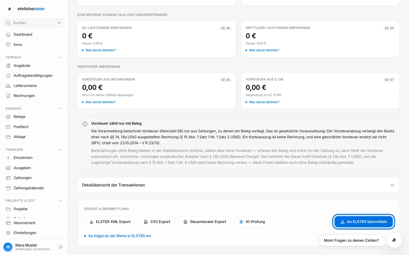
Task: Expand Detailübersicht der Transaktionen panel
Action: (238, 185)
